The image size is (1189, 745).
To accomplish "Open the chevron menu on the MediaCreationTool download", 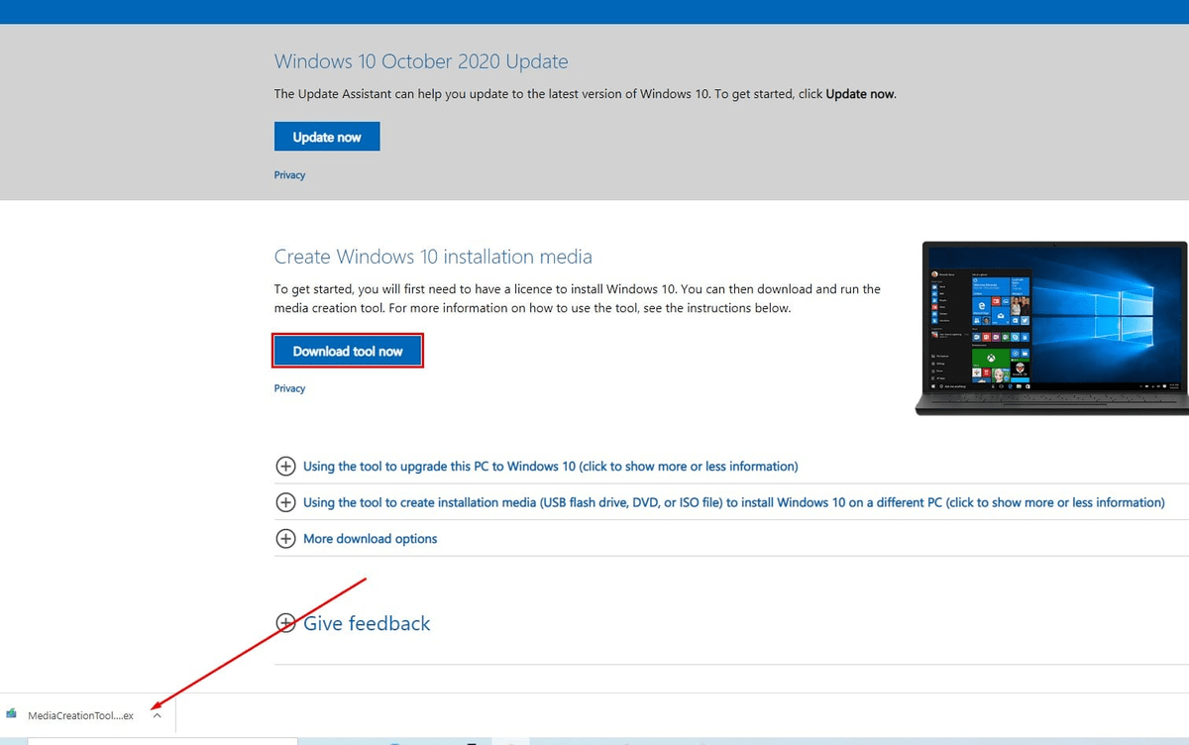I will point(156,714).
